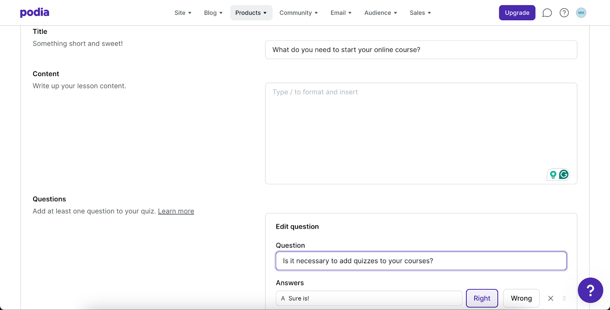
Task: Remove answer A with the X icon
Action: coord(551,298)
